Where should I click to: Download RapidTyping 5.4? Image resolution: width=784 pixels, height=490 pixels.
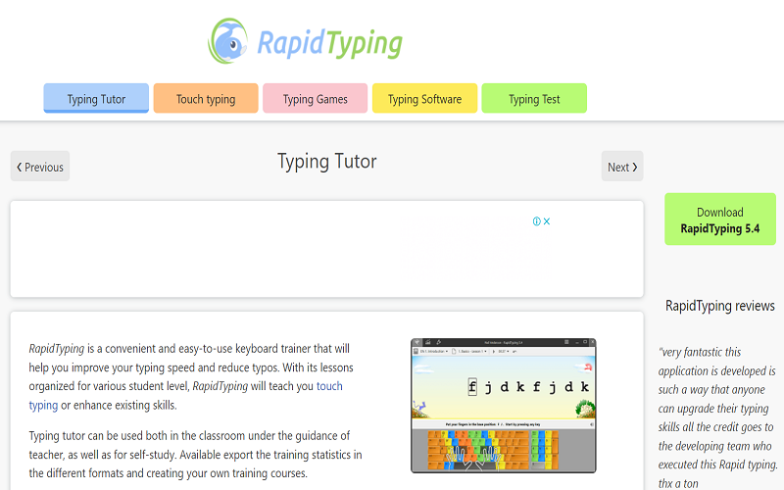(720, 220)
